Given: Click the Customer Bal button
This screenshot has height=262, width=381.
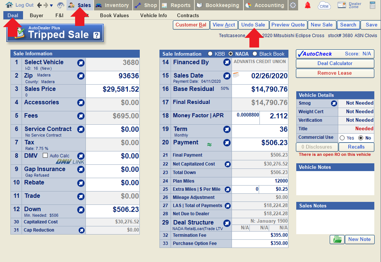Looking at the screenshot, I should click(x=191, y=25).
